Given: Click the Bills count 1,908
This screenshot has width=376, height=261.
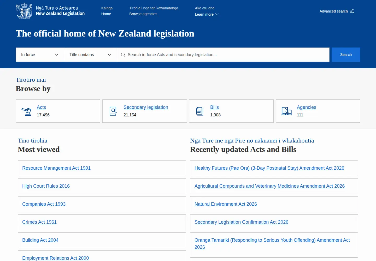Looking at the screenshot, I should coord(215,115).
